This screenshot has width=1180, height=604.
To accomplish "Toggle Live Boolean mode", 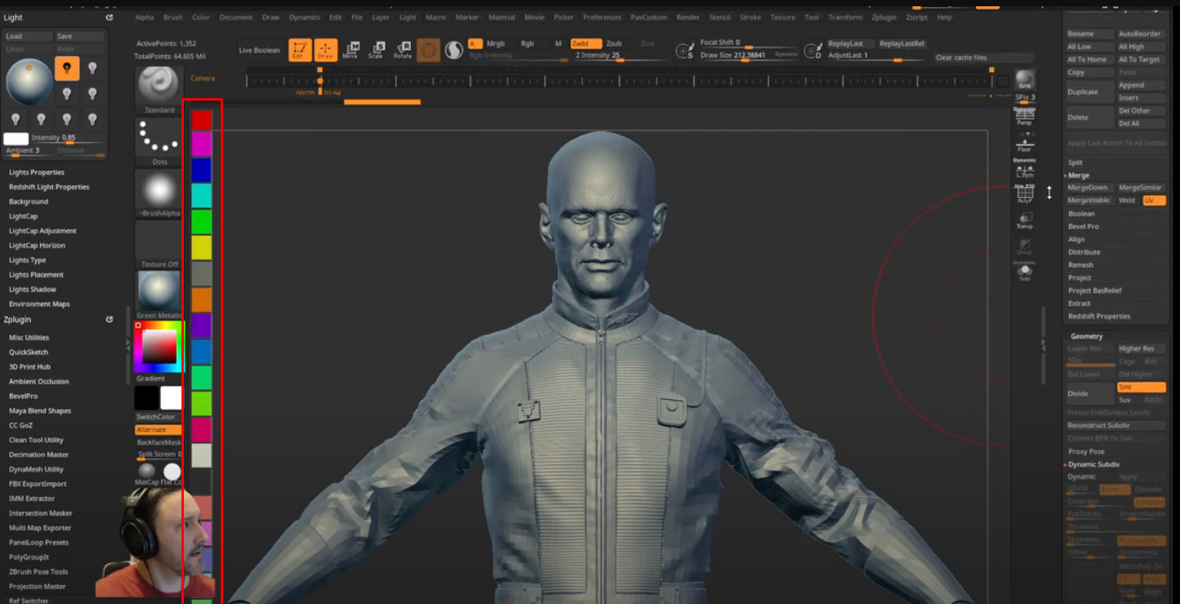I will tap(259, 50).
